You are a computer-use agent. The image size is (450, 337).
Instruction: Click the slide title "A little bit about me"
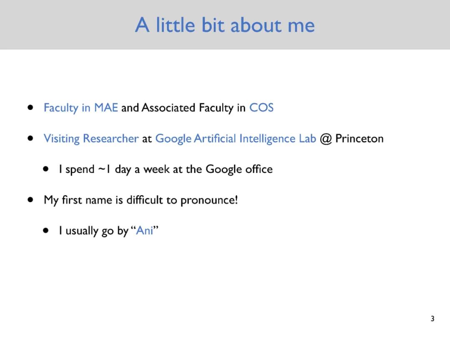pos(225,25)
